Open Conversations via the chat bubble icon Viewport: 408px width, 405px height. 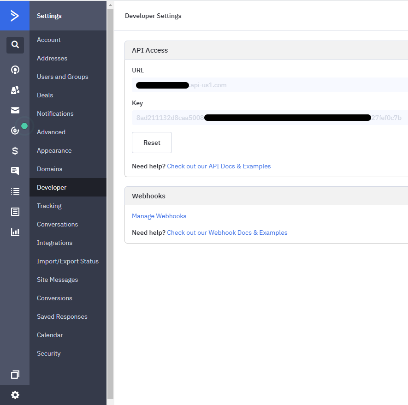[15, 171]
